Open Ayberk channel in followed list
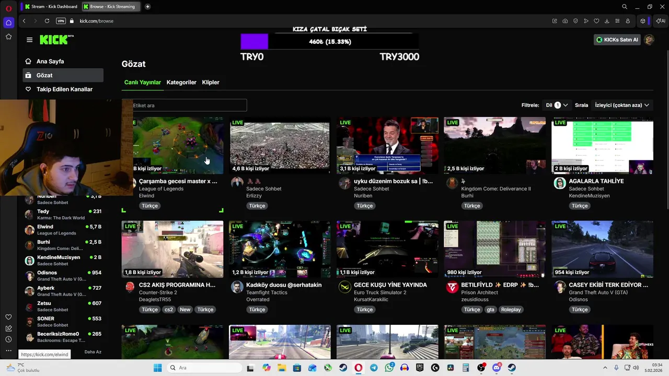Screen dimensions: 669x376 [63, 291]
